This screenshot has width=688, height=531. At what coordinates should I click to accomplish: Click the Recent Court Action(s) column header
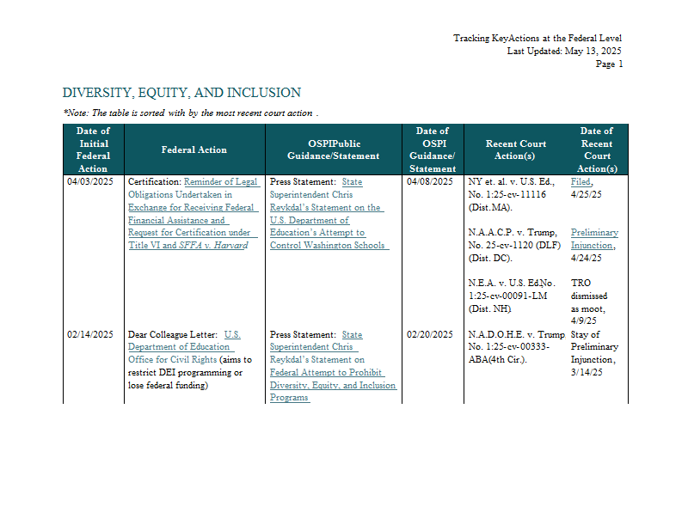pos(516,150)
